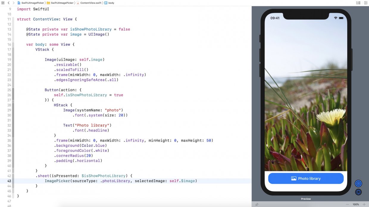Open related items with the grid icon

pos(3,3)
